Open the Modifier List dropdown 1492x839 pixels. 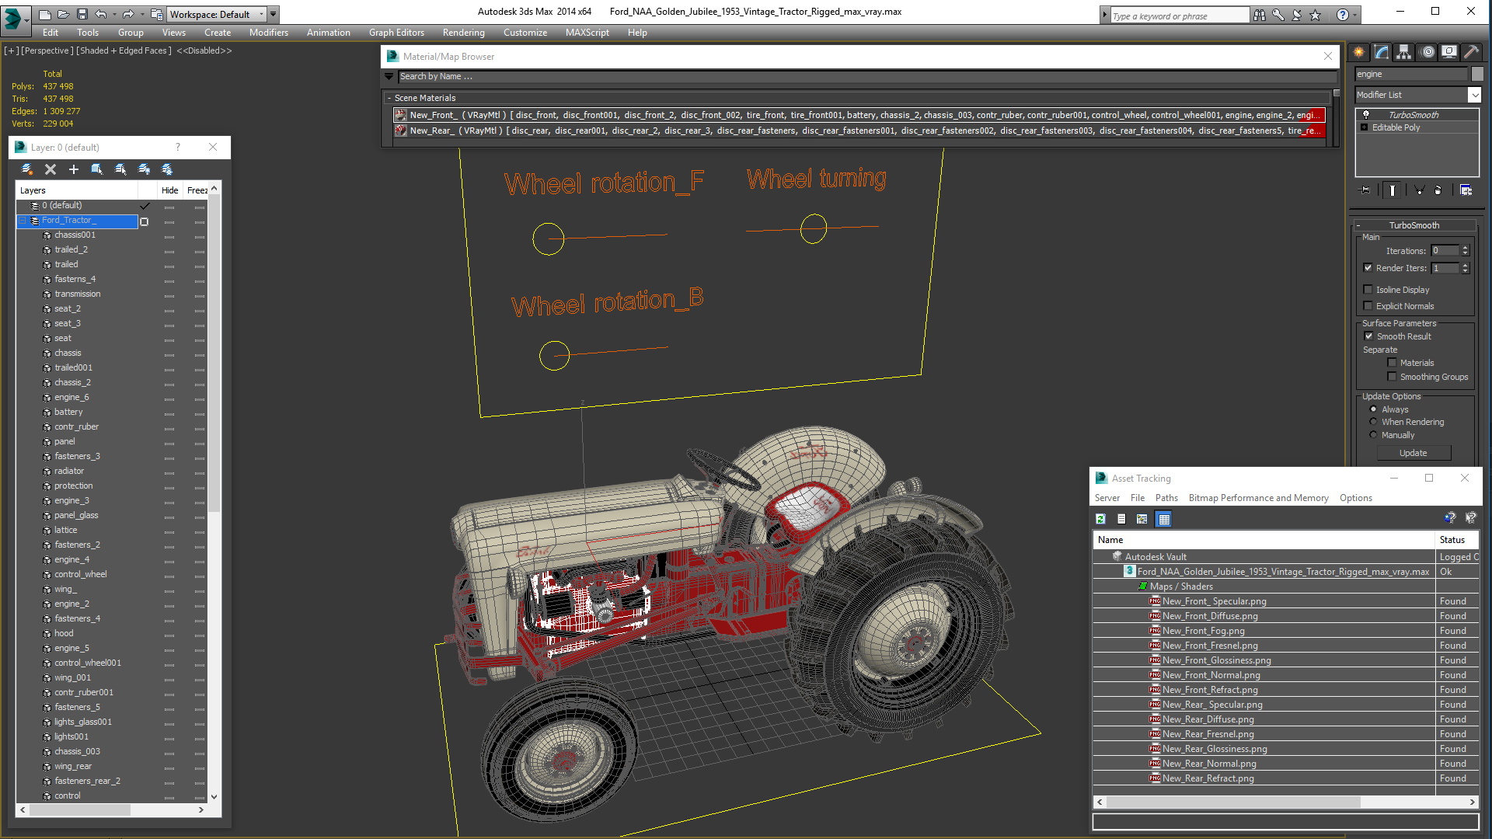click(x=1474, y=95)
